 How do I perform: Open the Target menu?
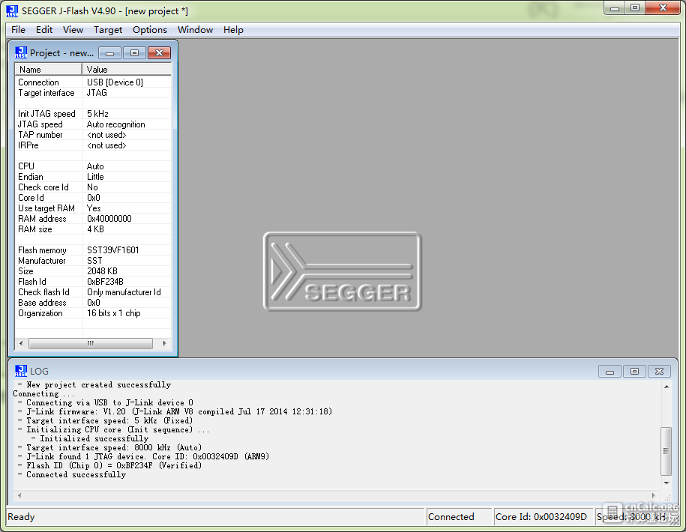pos(108,30)
